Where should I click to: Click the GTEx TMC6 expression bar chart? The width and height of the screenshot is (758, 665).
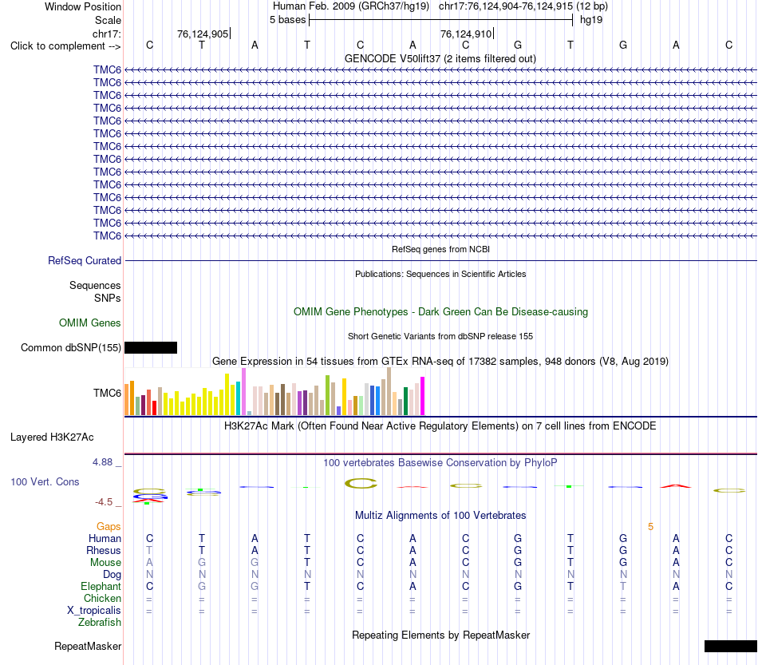coord(274,392)
